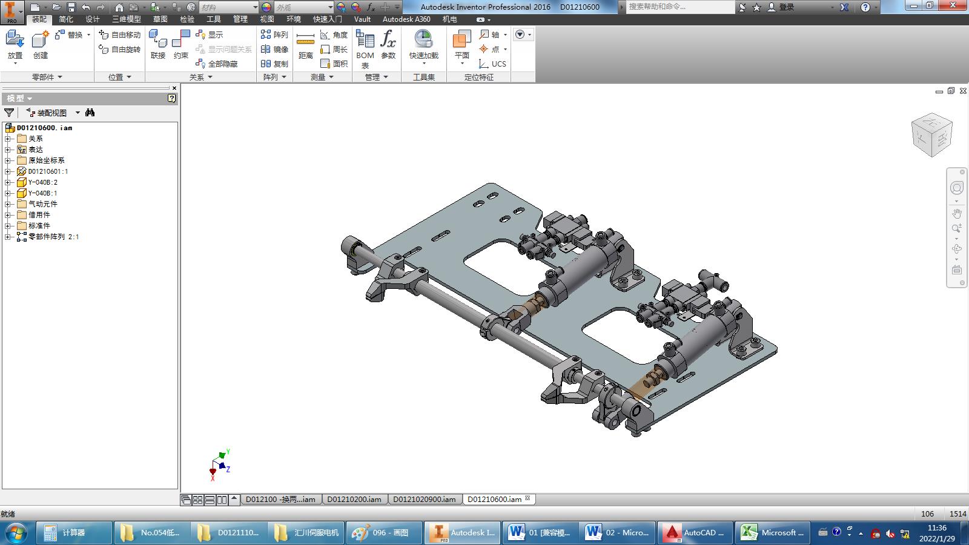Expand the 关系 folder node

tap(7, 139)
